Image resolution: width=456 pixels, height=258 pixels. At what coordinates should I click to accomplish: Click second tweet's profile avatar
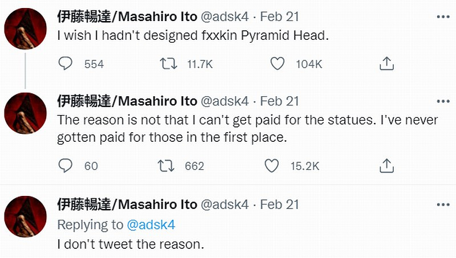tap(26, 113)
